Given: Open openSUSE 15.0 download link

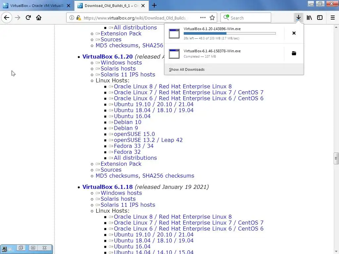Looking at the screenshot, I should [x=134, y=134].
